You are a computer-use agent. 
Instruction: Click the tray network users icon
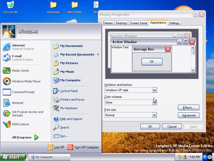coord(185,157)
